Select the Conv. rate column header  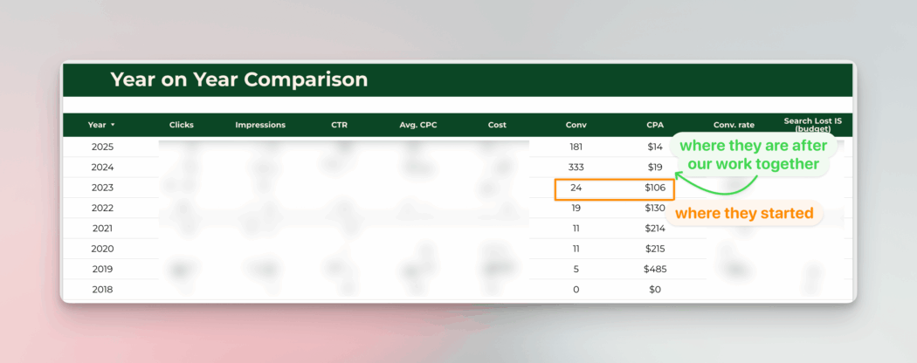pos(734,125)
